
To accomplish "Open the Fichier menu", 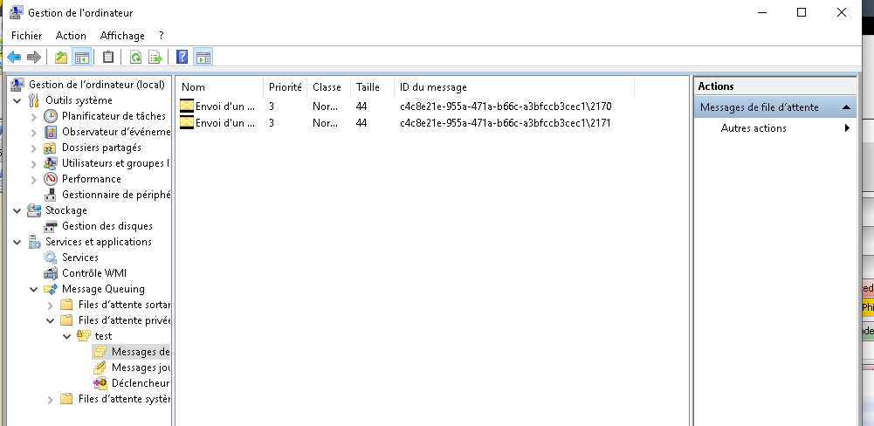I will click(26, 36).
